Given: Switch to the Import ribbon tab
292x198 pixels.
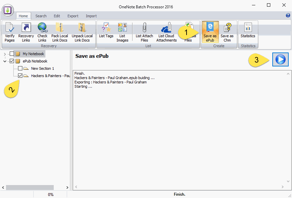Looking at the screenshot, I should click(x=91, y=16).
